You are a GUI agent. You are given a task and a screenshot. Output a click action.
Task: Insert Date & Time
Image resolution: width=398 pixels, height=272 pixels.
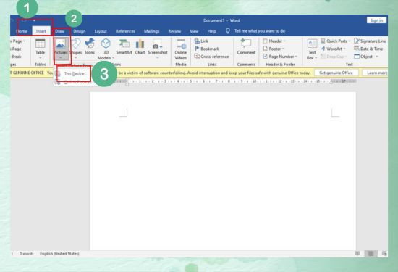click(368, 49)
